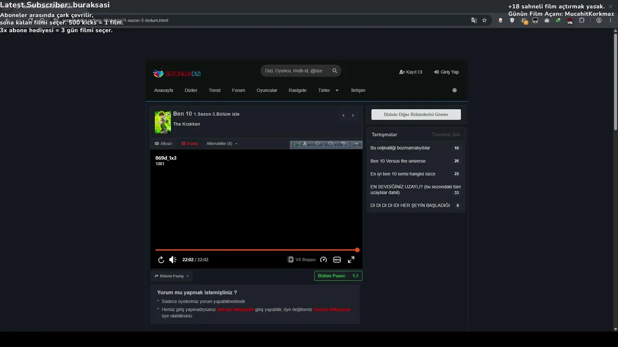Click the Giriş Yap login link

tap(446, 72)
